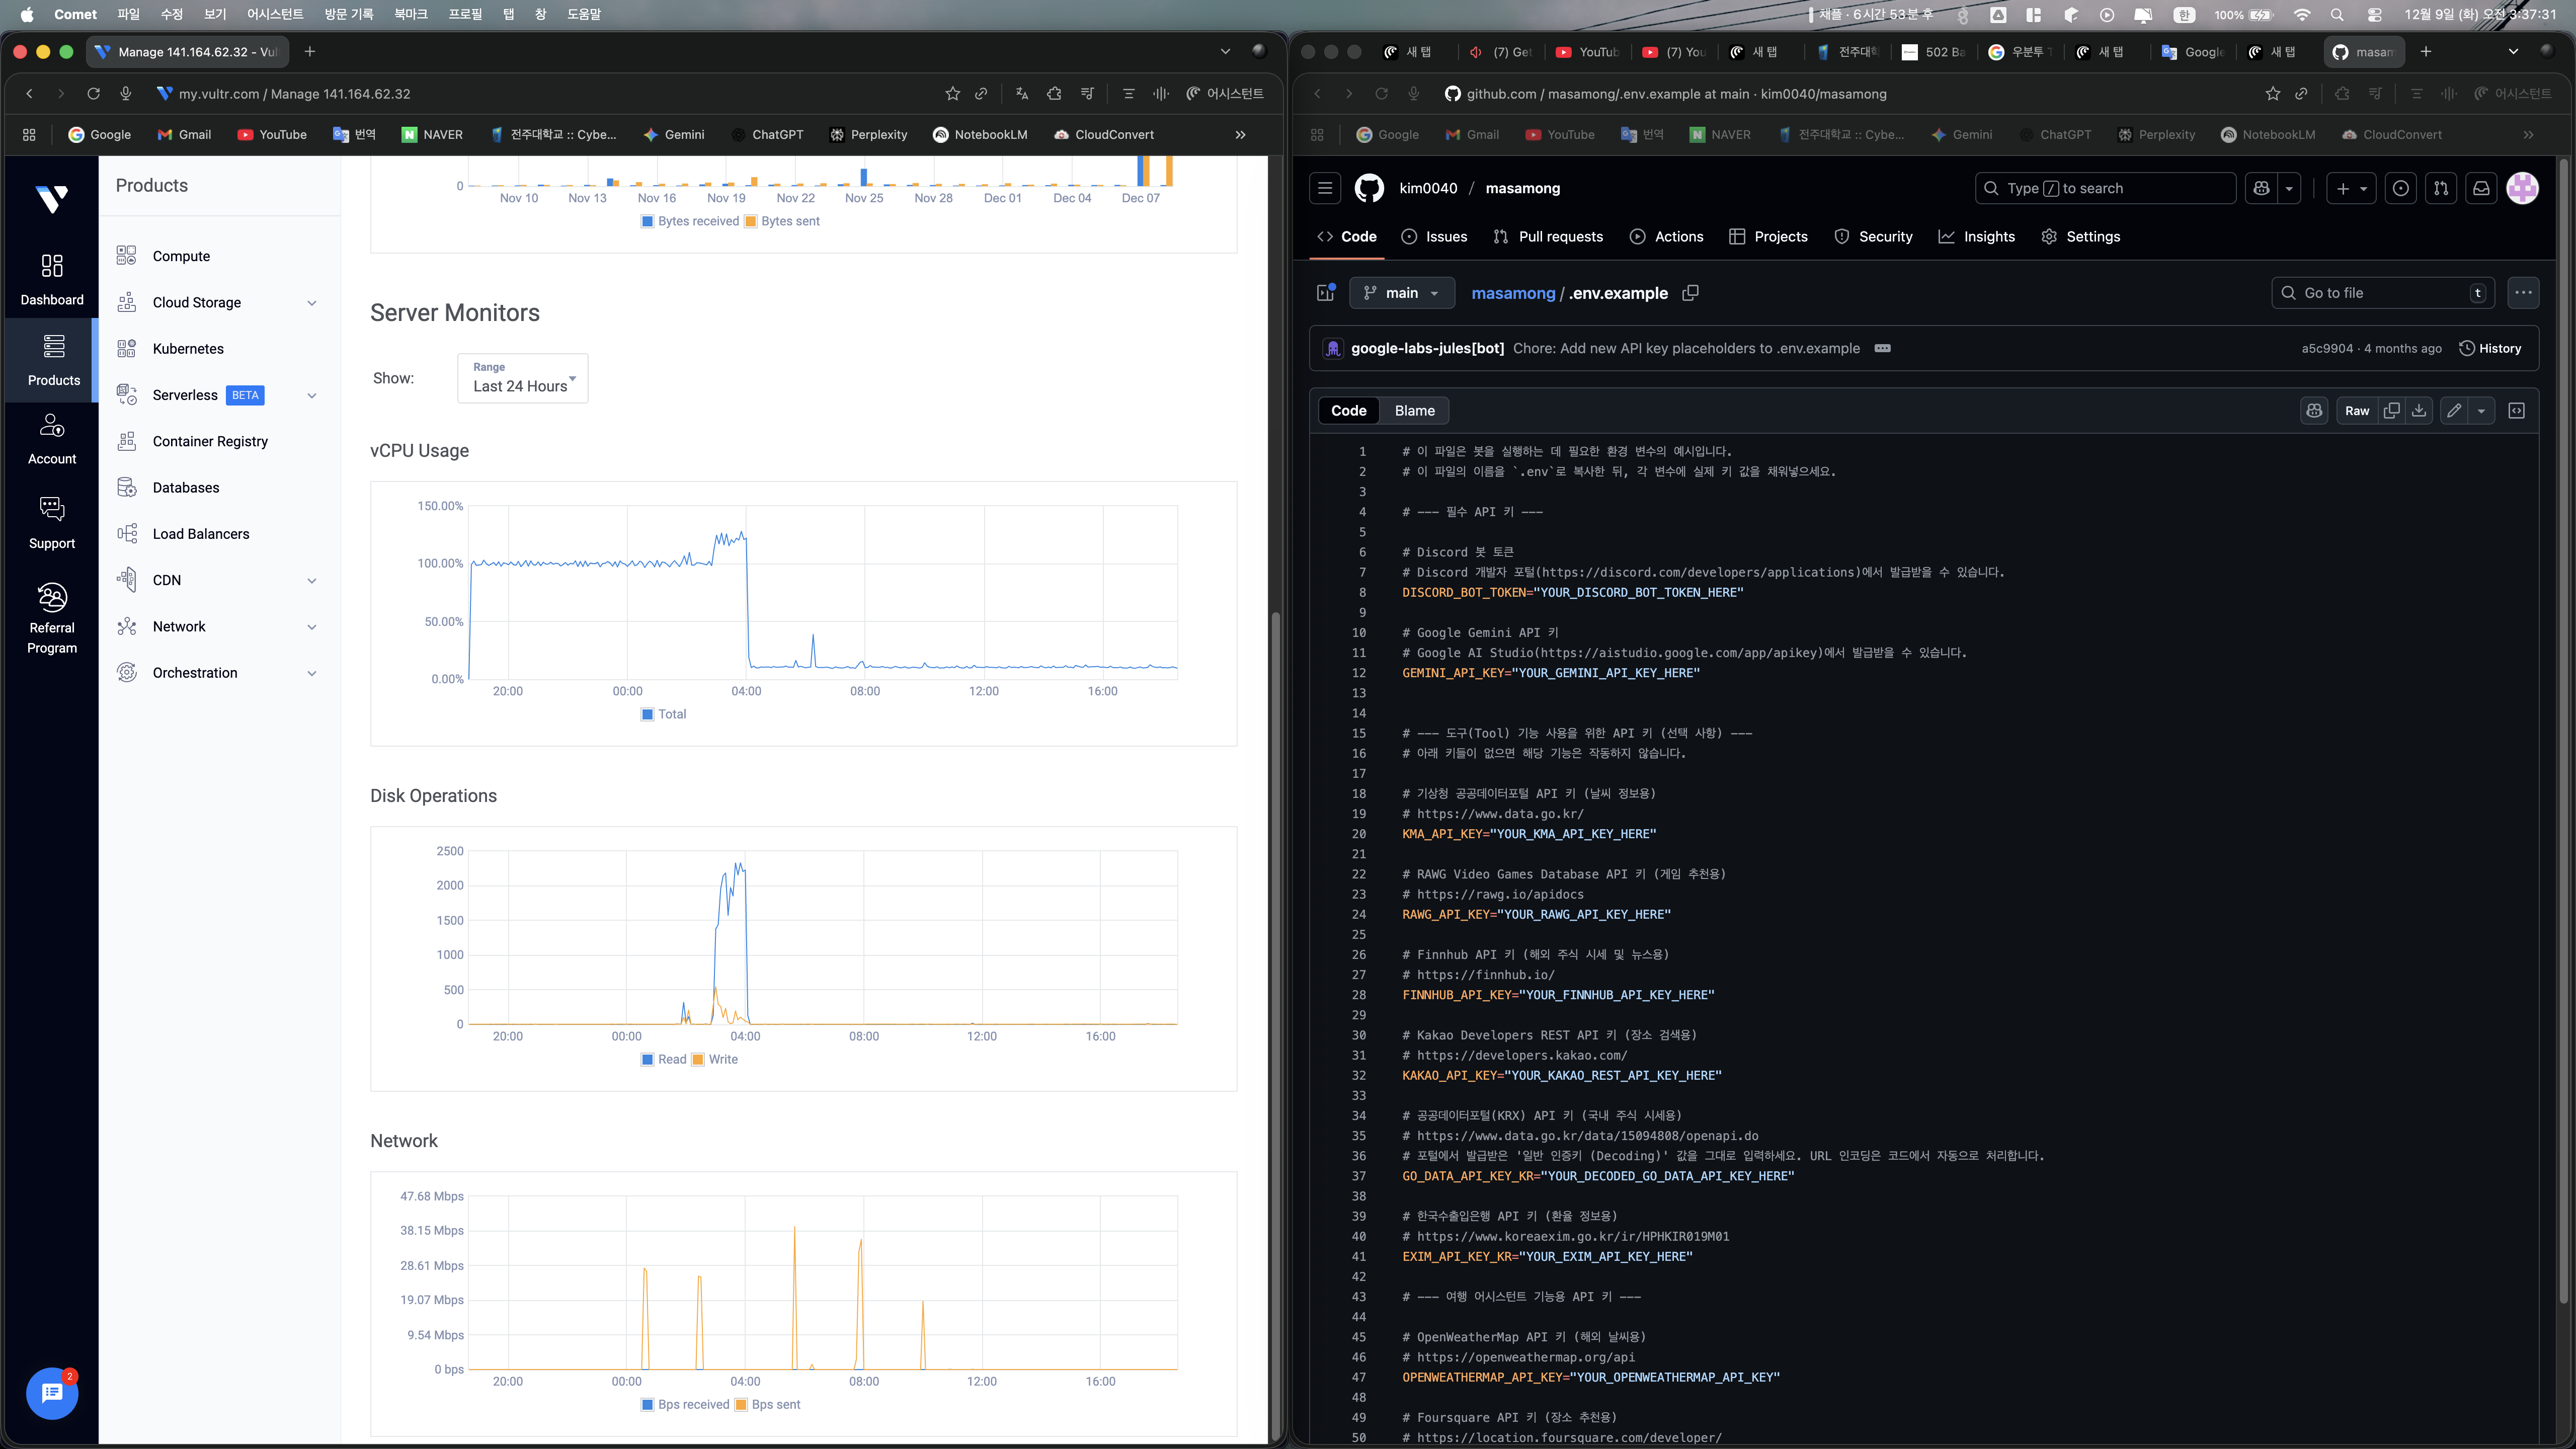This screenshot has width=2576, height=1449.
Task: Toggle Bps sent series in Network legend
Action: (x=767, y=1404)
